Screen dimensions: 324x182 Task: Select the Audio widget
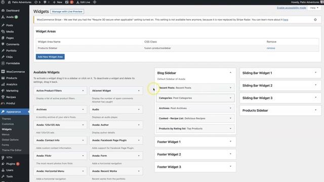(116, 109)
